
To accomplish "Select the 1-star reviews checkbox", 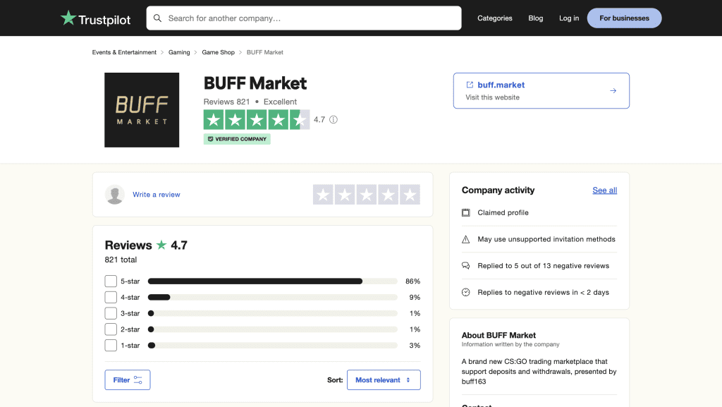I will point(111,345).
